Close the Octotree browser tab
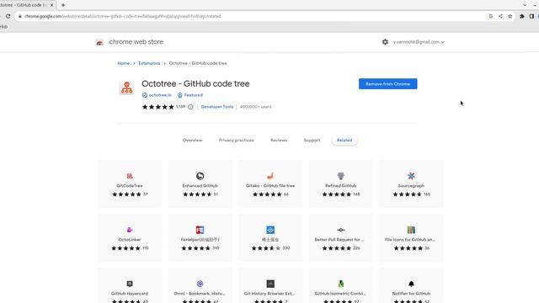Image resolution: width=539 pixels, height=303 pixels. click(x=51, y=5)
